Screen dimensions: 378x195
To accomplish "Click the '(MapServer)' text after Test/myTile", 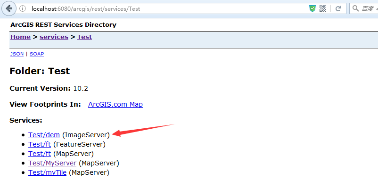I will [x=89, y=172].
